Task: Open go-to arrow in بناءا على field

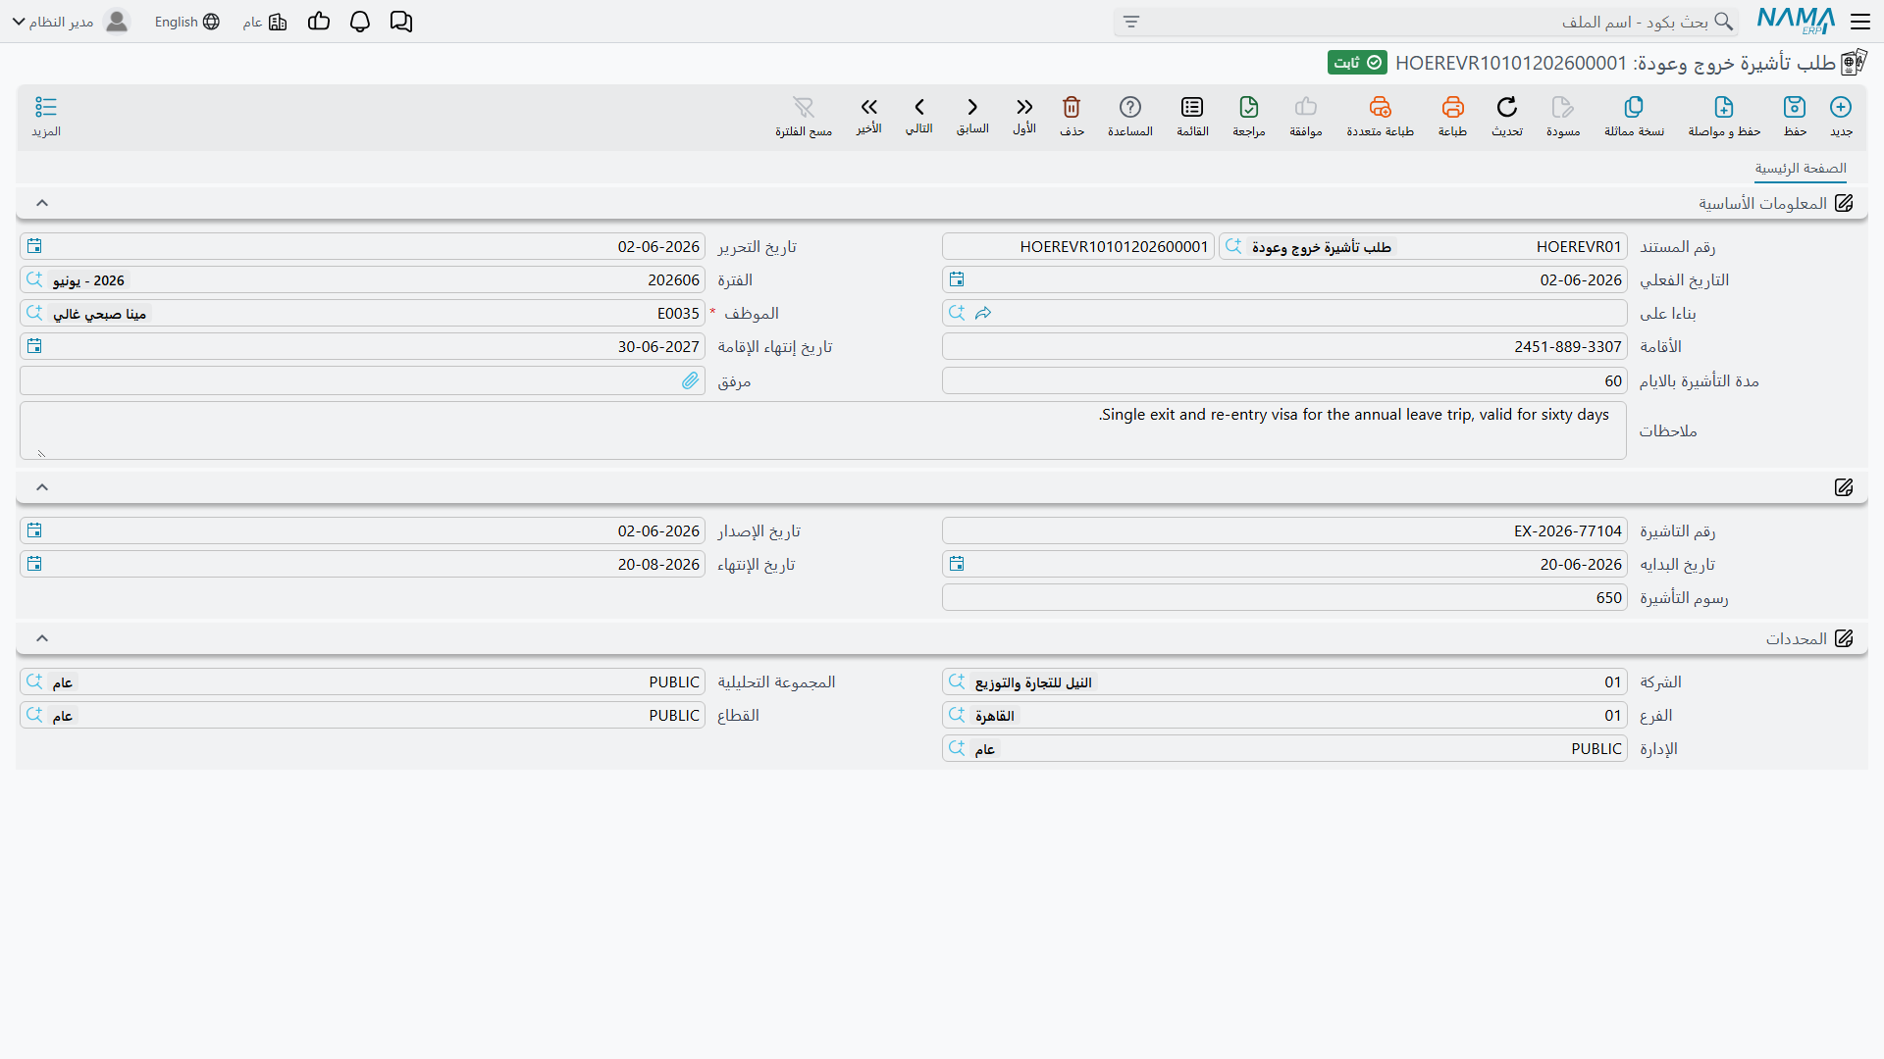Action: tap(983, 313)
